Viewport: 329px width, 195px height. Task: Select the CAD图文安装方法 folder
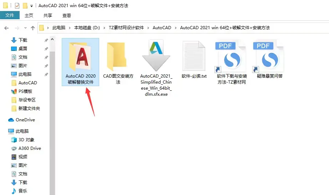[118, 62]
